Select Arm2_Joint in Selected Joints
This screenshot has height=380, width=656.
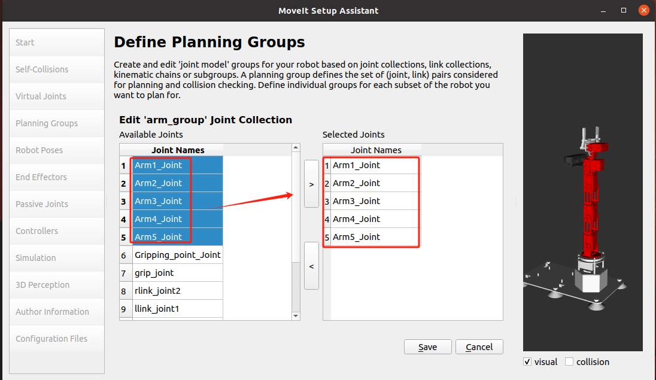(376, 183)
